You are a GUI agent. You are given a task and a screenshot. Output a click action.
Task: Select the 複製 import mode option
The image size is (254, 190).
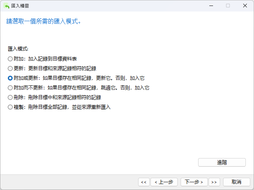[x=10, y=107]
